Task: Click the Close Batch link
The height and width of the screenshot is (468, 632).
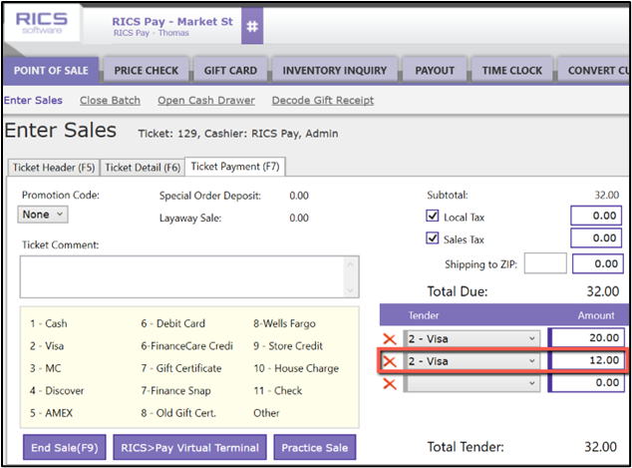Action: [110, 100]
